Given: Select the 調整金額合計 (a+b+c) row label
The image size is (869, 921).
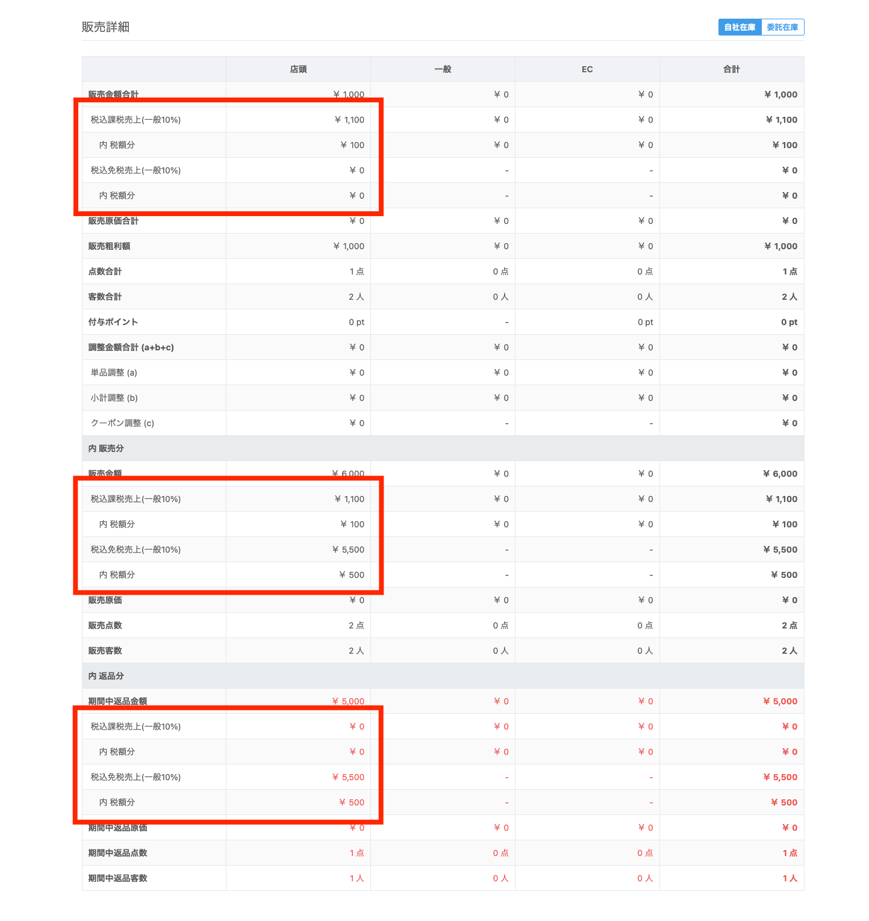Looking at the screenshot, I should tap(131, 347).
